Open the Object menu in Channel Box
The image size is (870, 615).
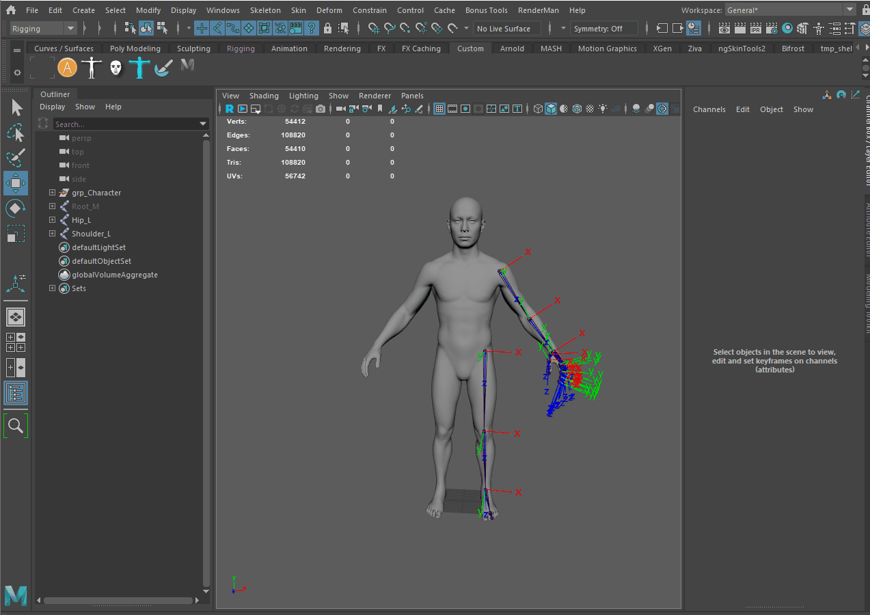click(x=772, y=109)
